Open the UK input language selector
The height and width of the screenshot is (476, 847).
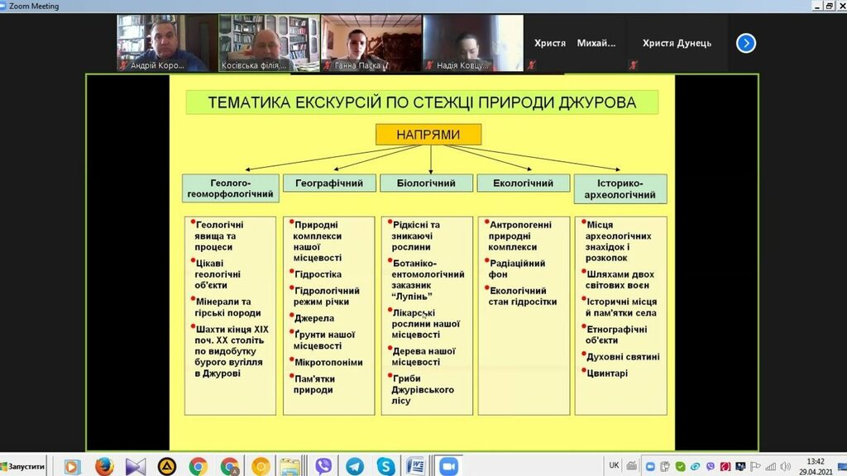(614, 465)
